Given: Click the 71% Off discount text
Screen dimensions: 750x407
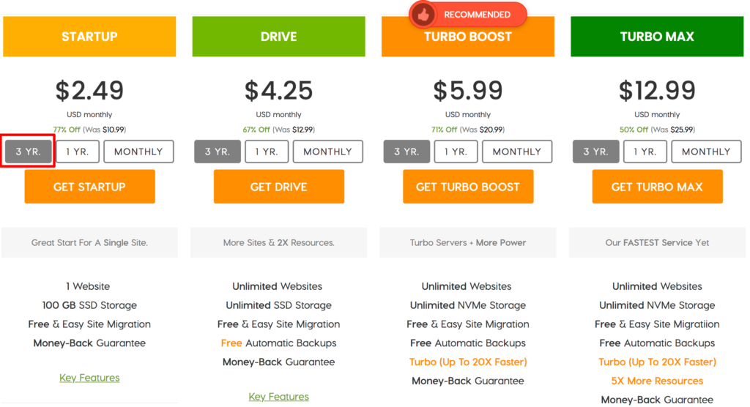Looking at the screenshot, I should coord(445,130).
